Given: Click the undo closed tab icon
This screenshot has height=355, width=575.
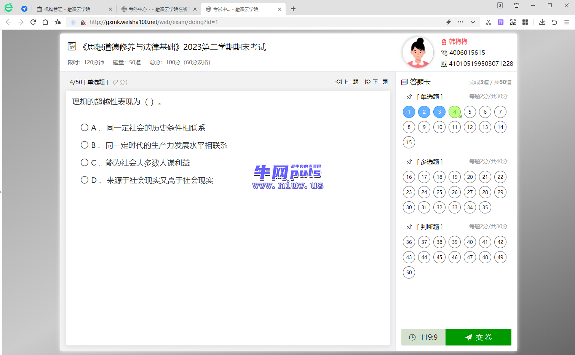Looking at the screenshot, I should click(554, 22).
